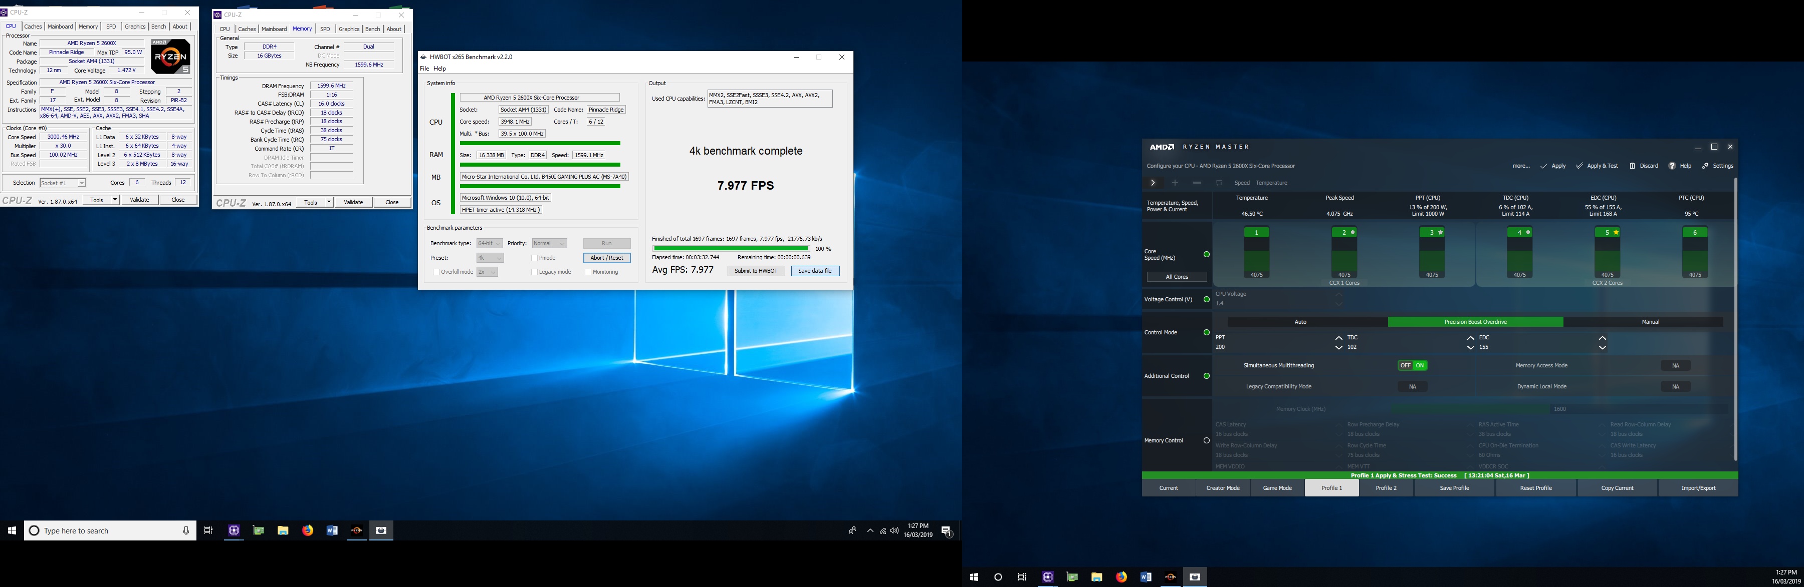Screen dimensions: 1804x587
Task: Expand the Ryzen Master side panel chevron
Action: coord(1153,183)
